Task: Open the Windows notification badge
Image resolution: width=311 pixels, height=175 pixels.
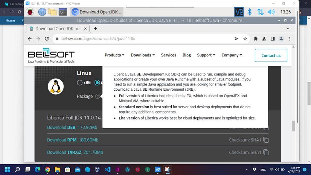Action: (x=305, y=169)
